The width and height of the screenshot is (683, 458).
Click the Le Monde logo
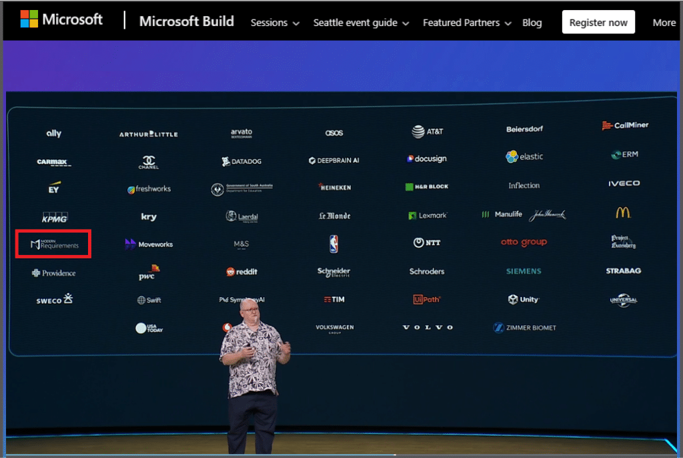[x=335, y=216]
